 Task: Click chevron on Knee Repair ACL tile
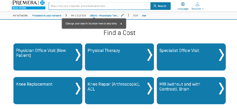click(x=150, y=89)
